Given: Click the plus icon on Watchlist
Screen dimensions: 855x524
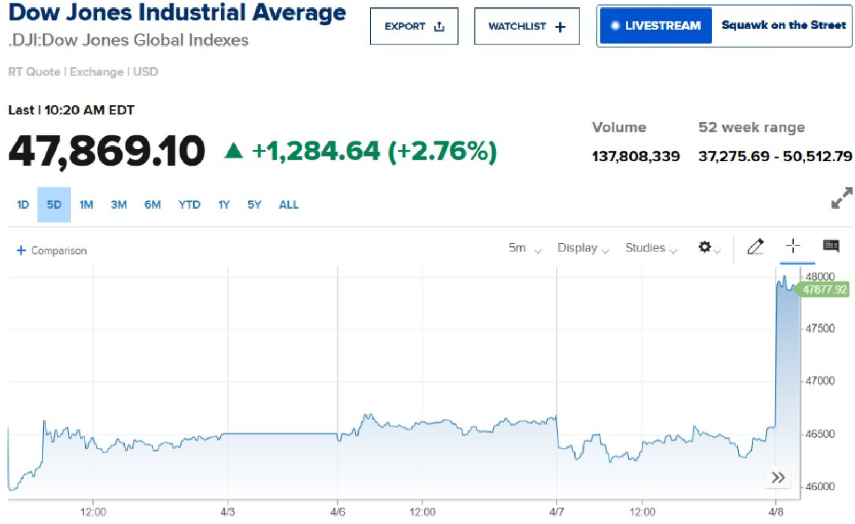Looking at the screenshot, I should [x=561, y=27].
